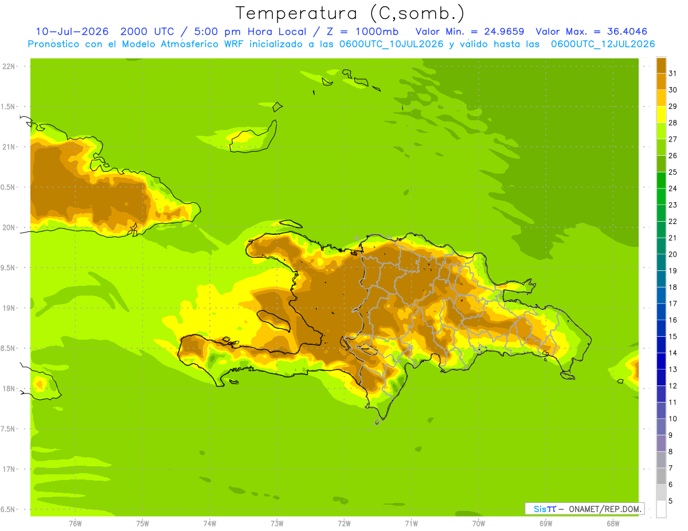Click legend swatch between 10 and 11
The width and height of the screenshot is (688, 531).
click(661, 410)
